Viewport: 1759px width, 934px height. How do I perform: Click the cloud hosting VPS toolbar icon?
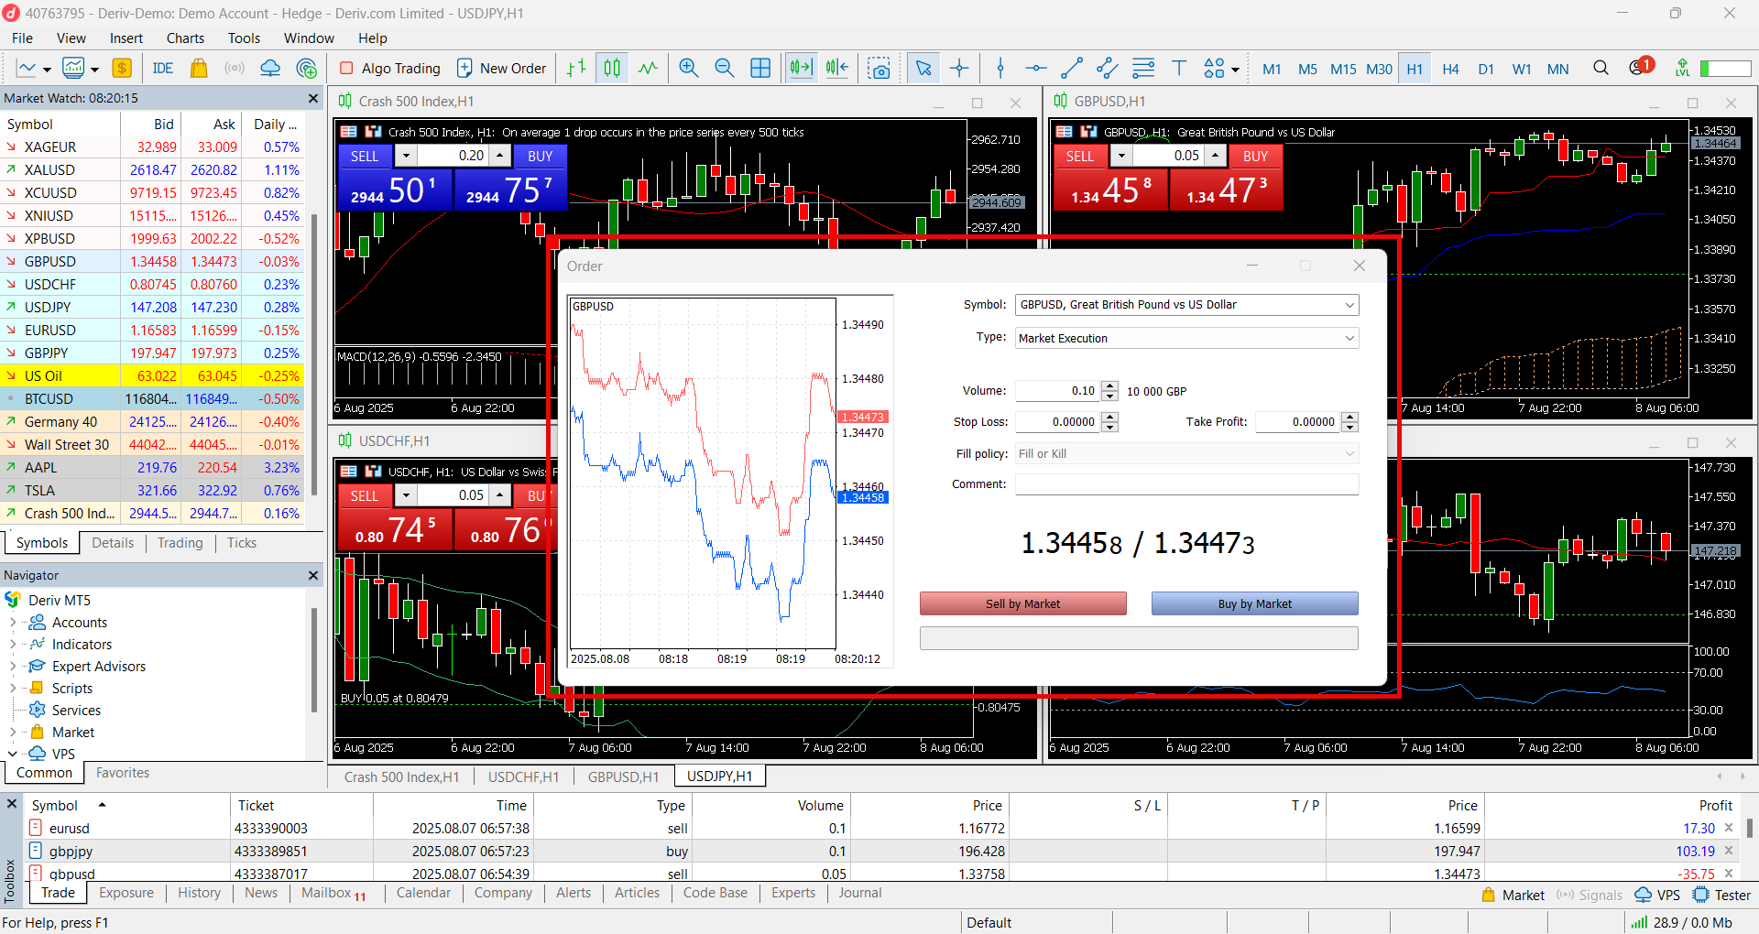[270, 68]
